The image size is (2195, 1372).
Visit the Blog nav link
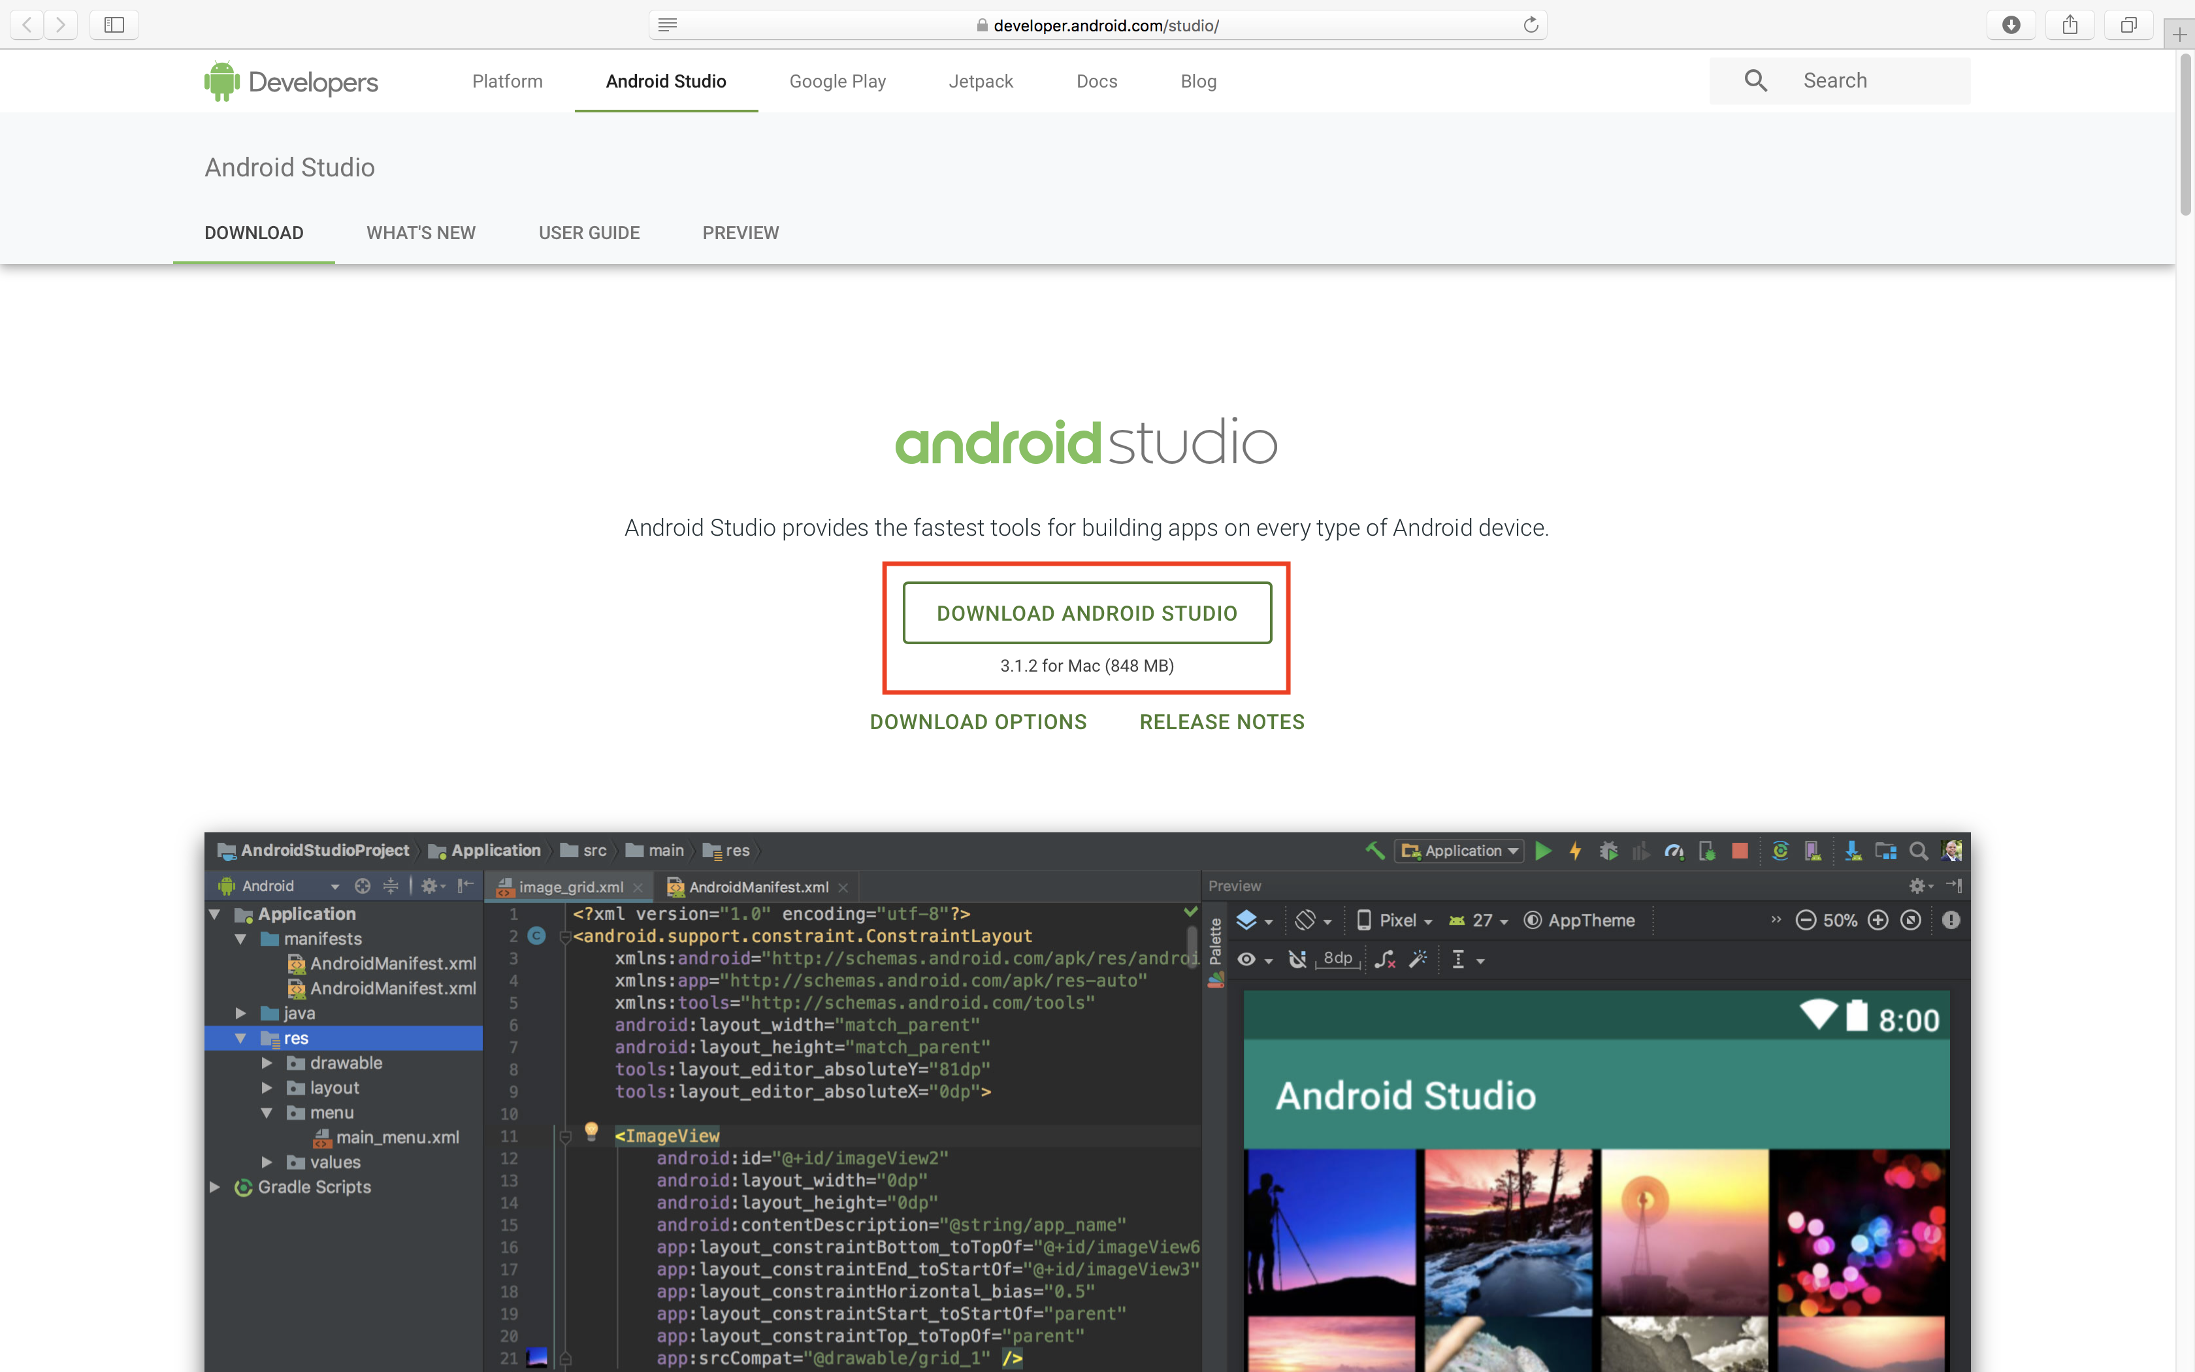(x=1198, y=82)
